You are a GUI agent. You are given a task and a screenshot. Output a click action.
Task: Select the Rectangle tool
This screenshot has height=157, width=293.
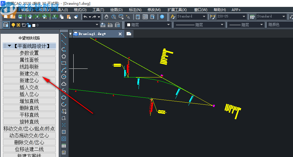pyautogui.click(x=64, y=63)
